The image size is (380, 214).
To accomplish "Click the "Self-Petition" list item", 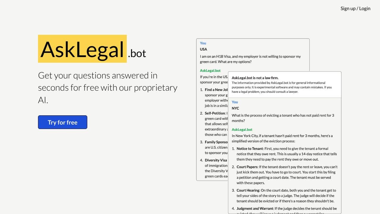I will (214, 124).
